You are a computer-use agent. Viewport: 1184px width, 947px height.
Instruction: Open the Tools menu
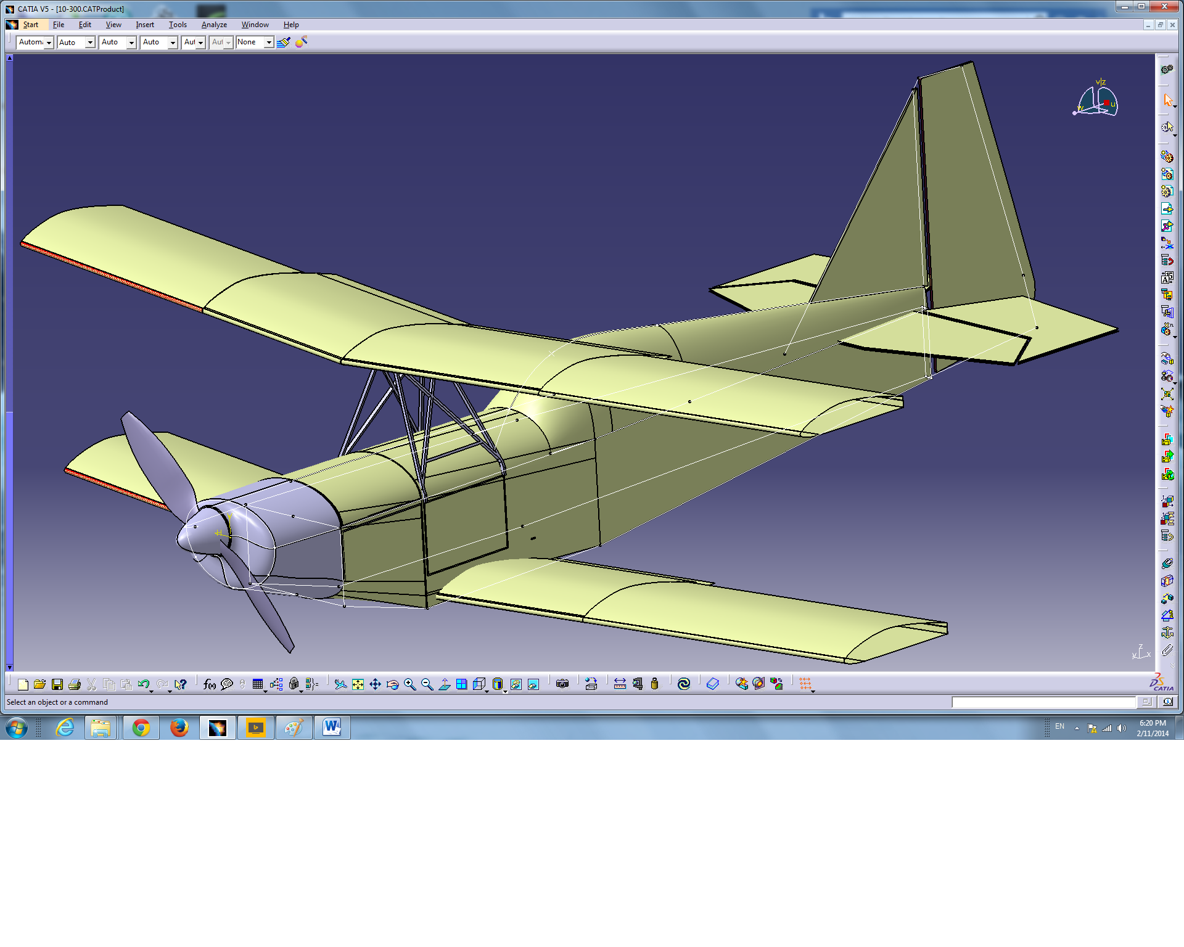pos(178,25)
